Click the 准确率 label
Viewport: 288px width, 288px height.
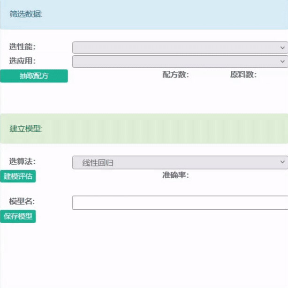tap(175, 175)
